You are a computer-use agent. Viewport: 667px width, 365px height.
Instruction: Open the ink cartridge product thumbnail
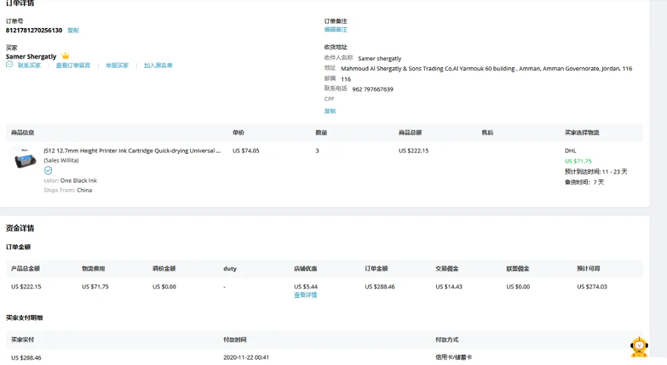click(25, 159)
